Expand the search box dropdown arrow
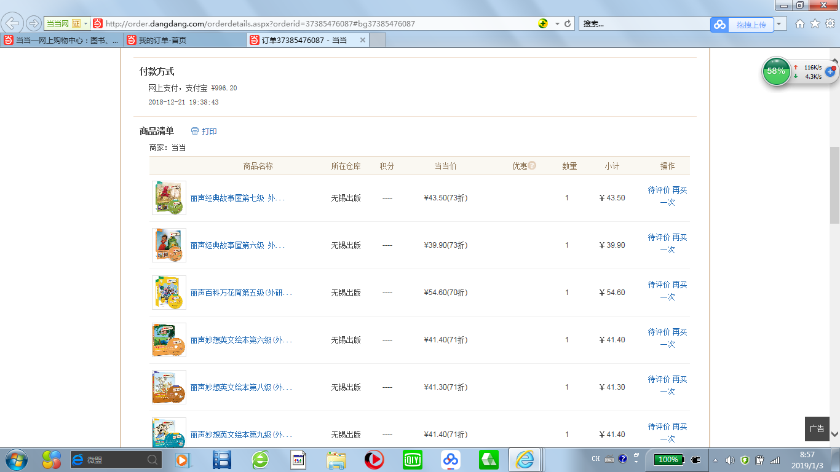This screenshot has height=472, width=840. pos(780,24)
